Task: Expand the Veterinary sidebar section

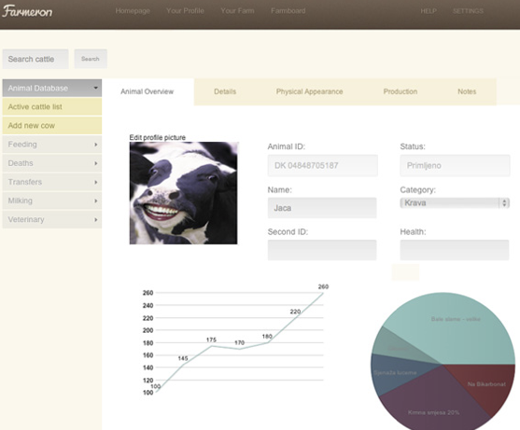Action: point(52,219)
